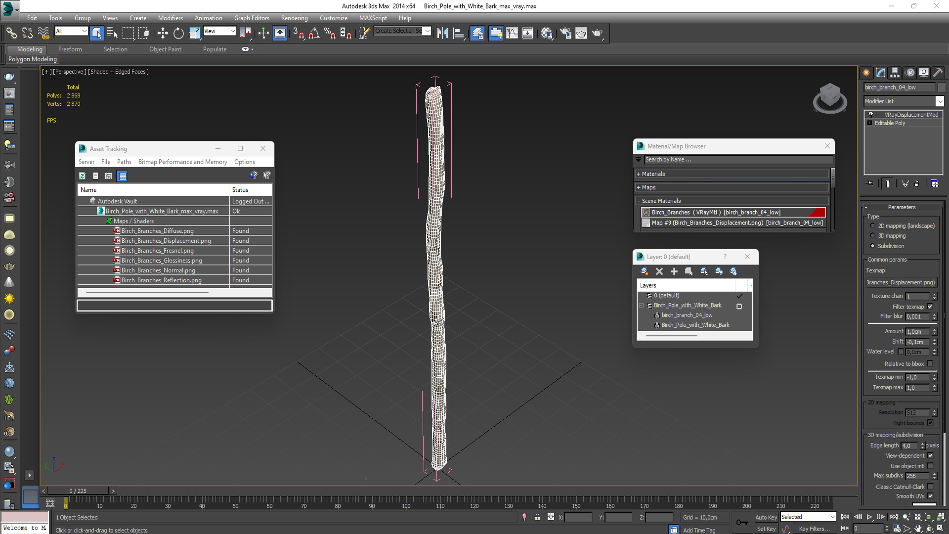Screen dimensions: 949x534
Task: Switch to the Hierarchy command panel tab
Action: tap(895, 73)
